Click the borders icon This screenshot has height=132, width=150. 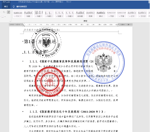tap(3, 16)
